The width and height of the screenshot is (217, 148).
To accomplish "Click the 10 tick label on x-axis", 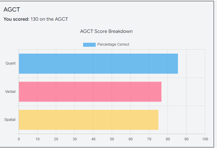I will tap(38, 139).
